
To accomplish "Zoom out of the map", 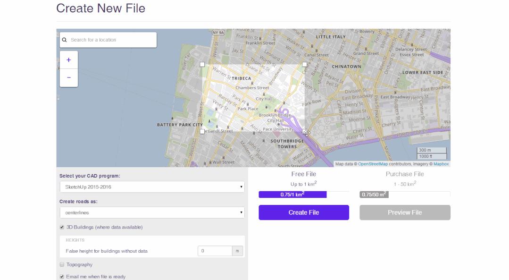I will (x=69, y=78).
